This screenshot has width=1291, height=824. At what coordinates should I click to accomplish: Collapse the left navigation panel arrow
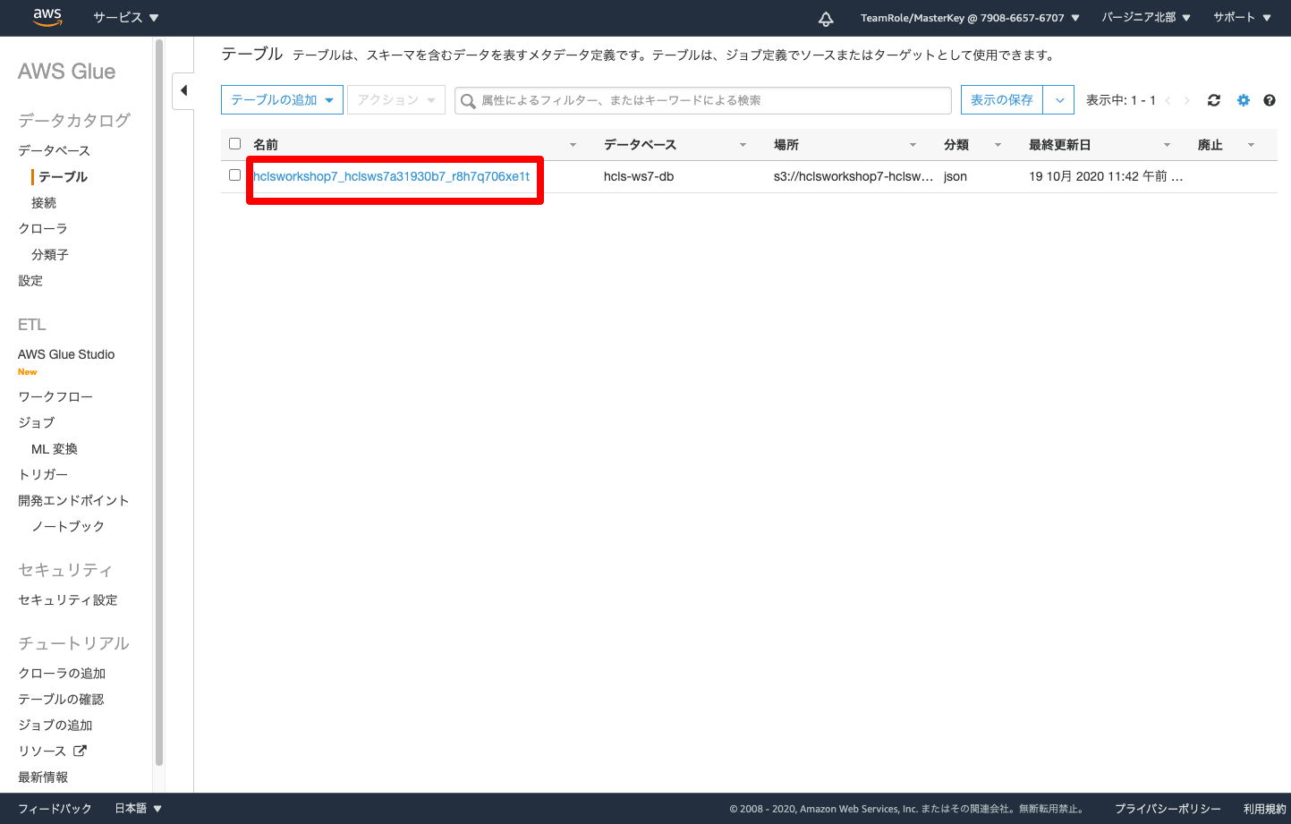(x=183, y=90)
